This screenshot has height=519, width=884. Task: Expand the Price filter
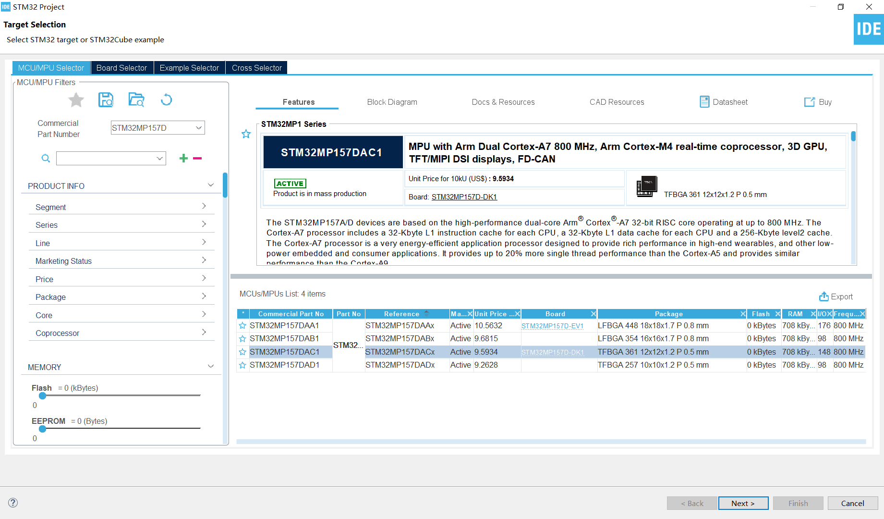(204, 278)
